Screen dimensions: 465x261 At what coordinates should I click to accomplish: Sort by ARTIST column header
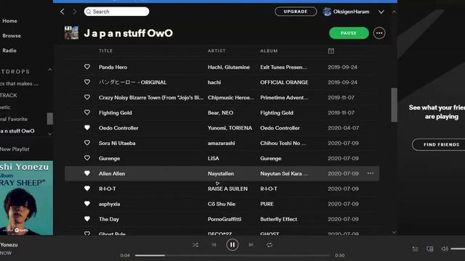pos(217,51)
